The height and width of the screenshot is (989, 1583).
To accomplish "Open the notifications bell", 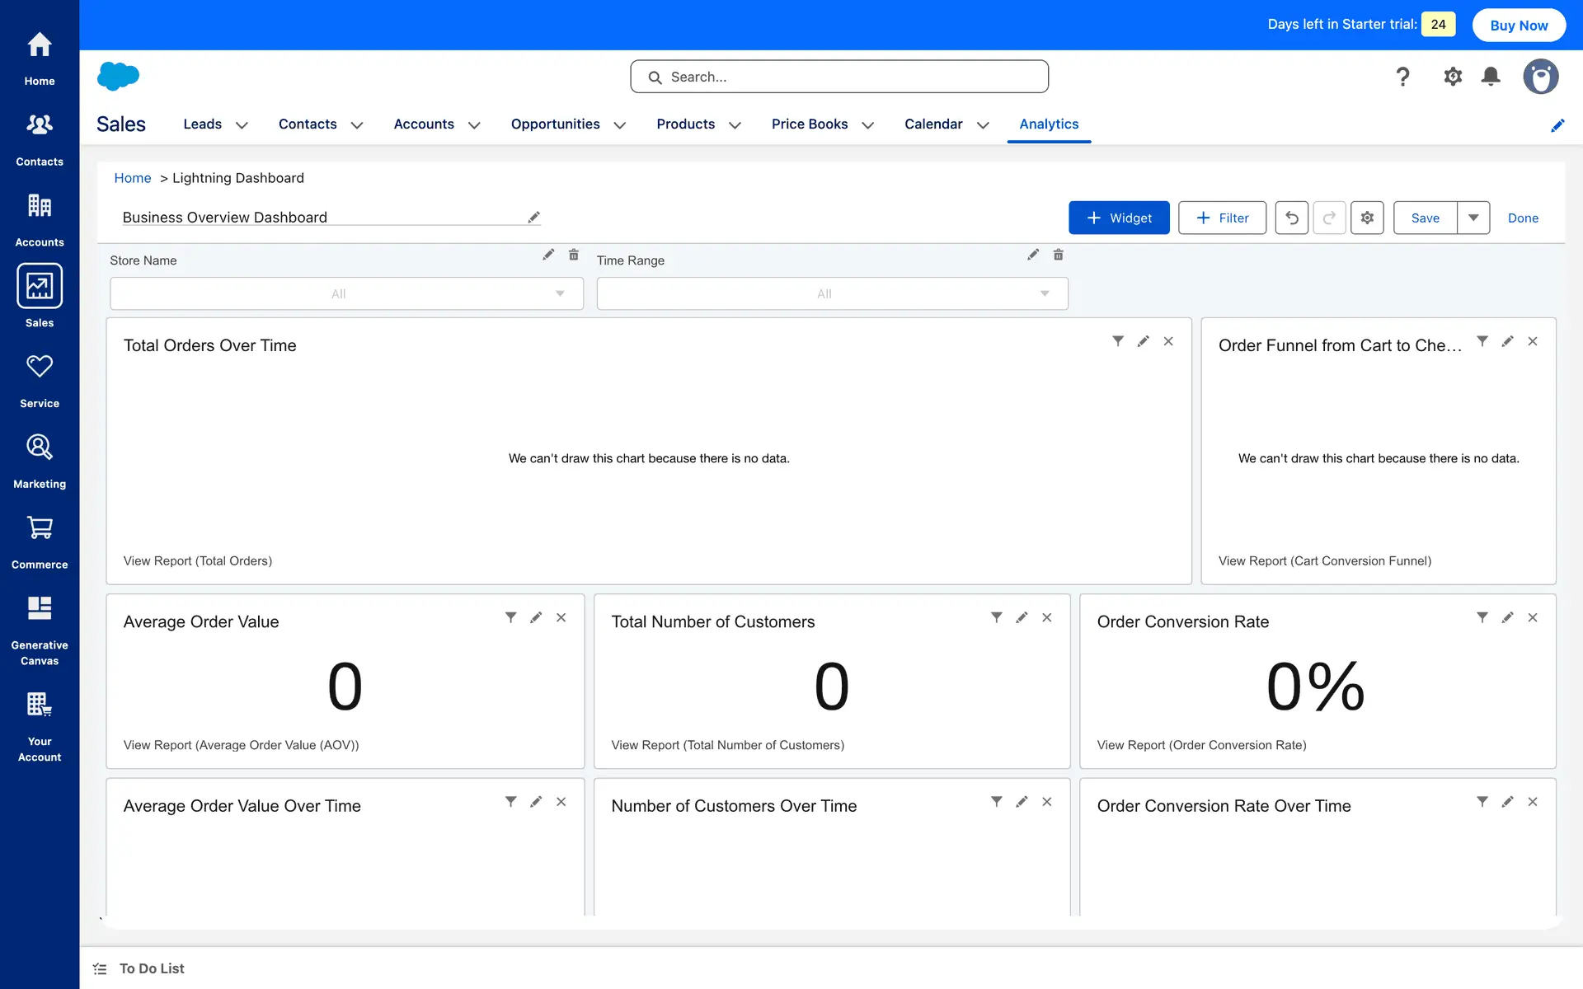I will [x=1491, y=77].
